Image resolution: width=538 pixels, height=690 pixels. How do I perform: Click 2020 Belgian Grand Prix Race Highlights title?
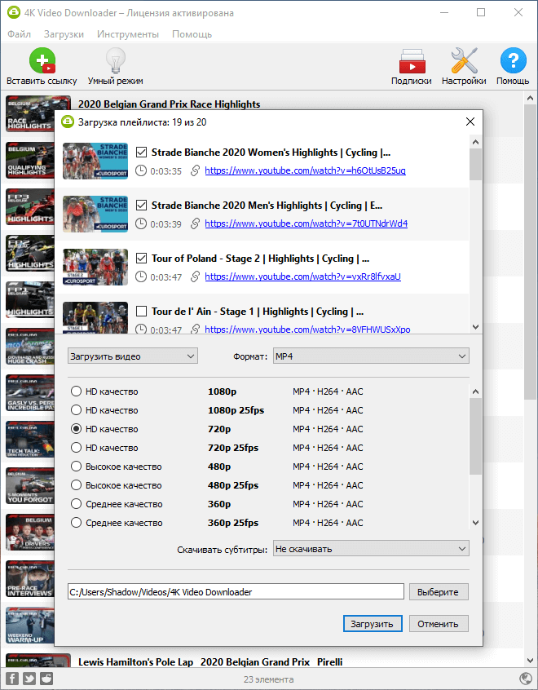tap(170, 104)
